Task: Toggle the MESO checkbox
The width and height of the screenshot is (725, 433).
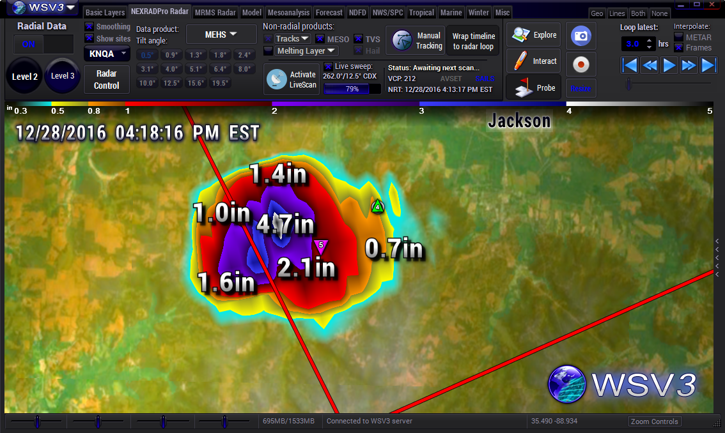Action: tap(320, 39)
